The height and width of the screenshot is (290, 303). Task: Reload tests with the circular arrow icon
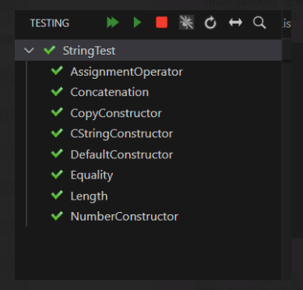pyautogui.click(x=210, y=23)
